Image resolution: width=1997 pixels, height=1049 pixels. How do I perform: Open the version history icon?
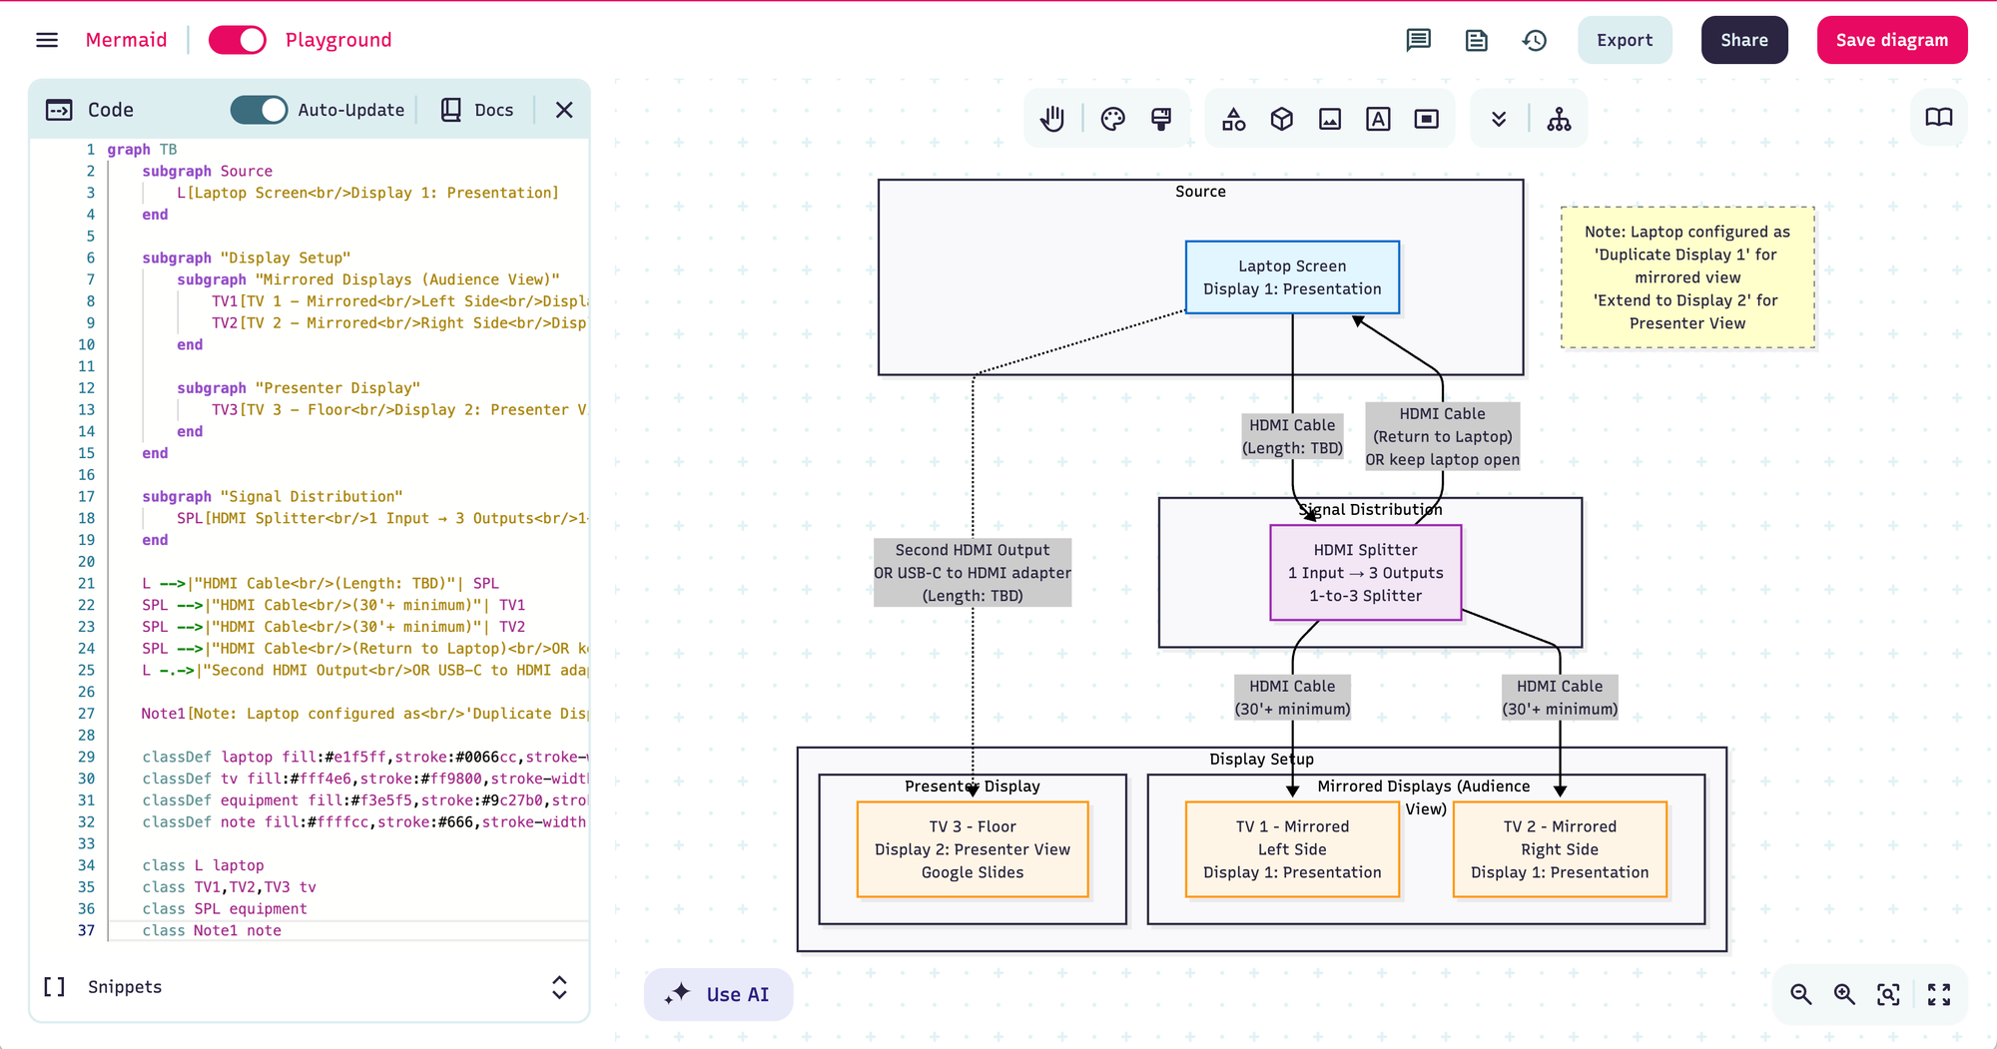point(1535,40)
